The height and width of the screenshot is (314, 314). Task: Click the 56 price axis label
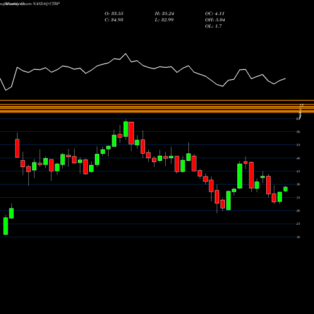pyautogui.click(x=298, y=132)
